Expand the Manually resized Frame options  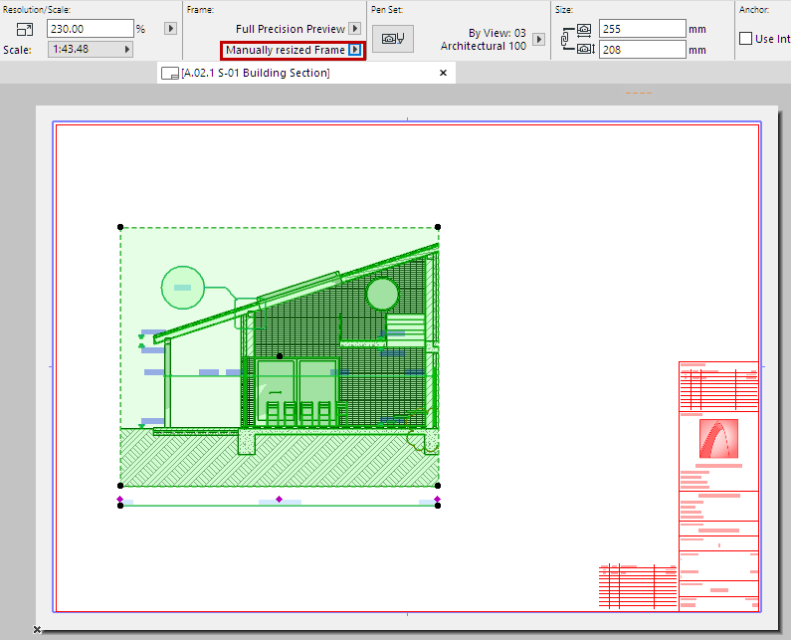[355, 50]
